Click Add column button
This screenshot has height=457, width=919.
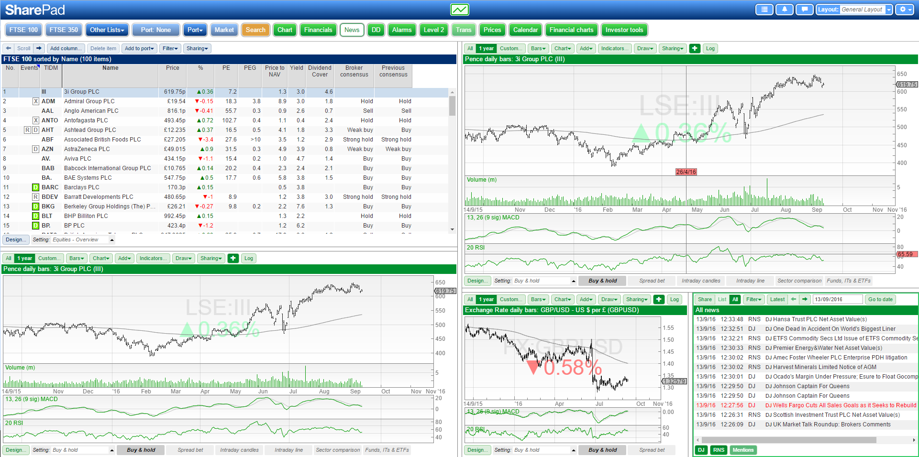[x=66, y=48]
